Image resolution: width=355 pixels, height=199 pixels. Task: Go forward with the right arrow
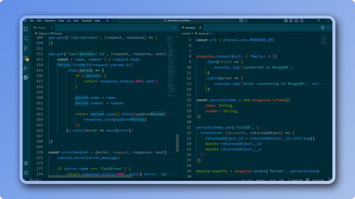[x=113, y=21]
